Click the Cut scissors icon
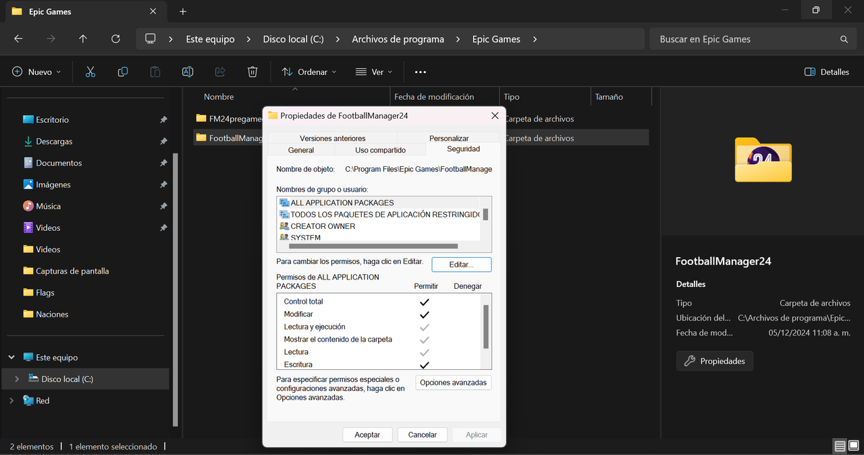Viewport: 864px width, 455px height. (x=90, y=72)
